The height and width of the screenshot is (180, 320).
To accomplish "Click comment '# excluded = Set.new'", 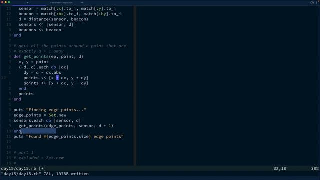I will tap(39, 158).
